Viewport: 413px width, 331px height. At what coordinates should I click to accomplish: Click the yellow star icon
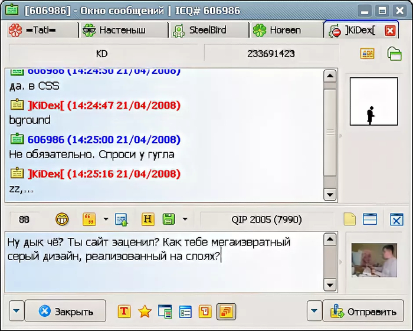click(145, 311)
